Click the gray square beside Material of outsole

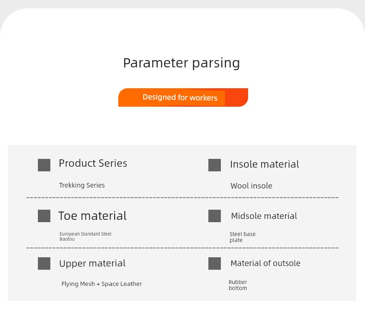point(214,263)
